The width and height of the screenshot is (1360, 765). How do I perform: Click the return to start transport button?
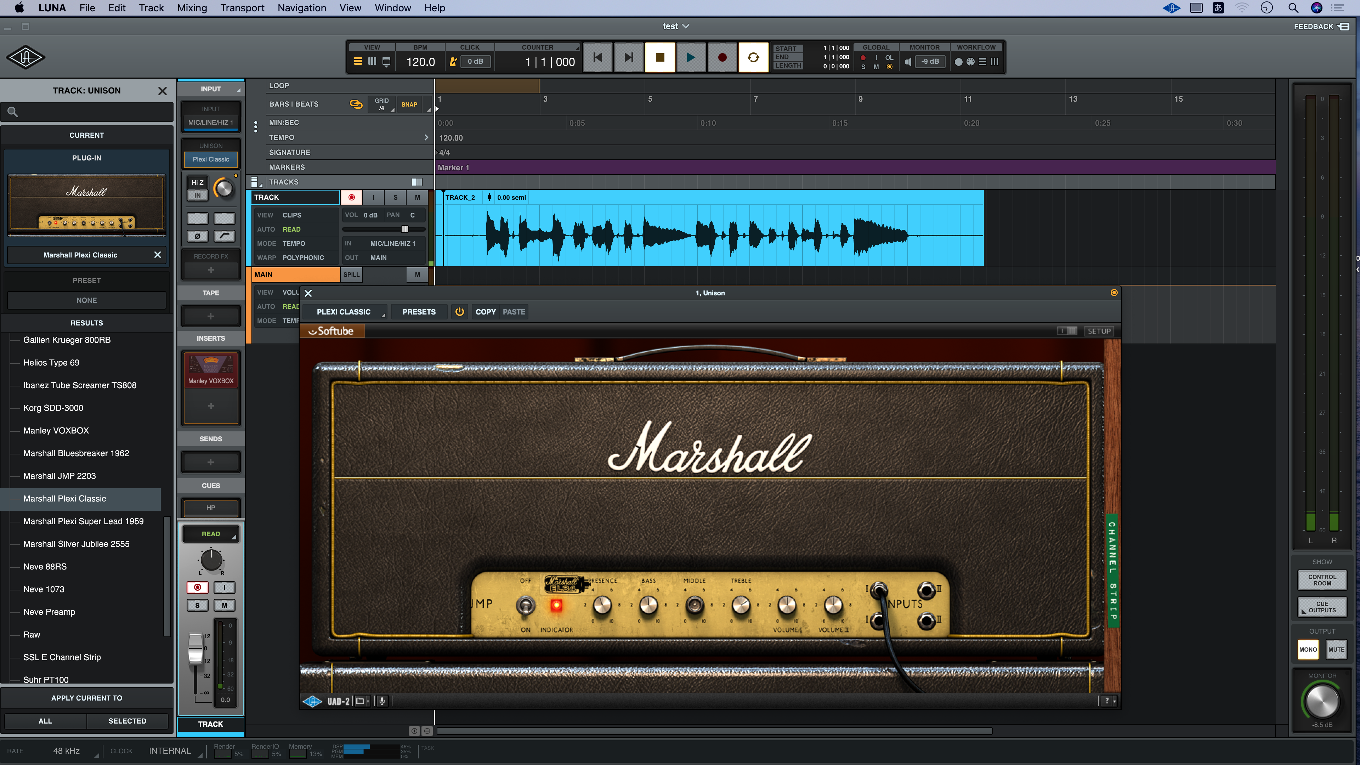tap(597, 57)
